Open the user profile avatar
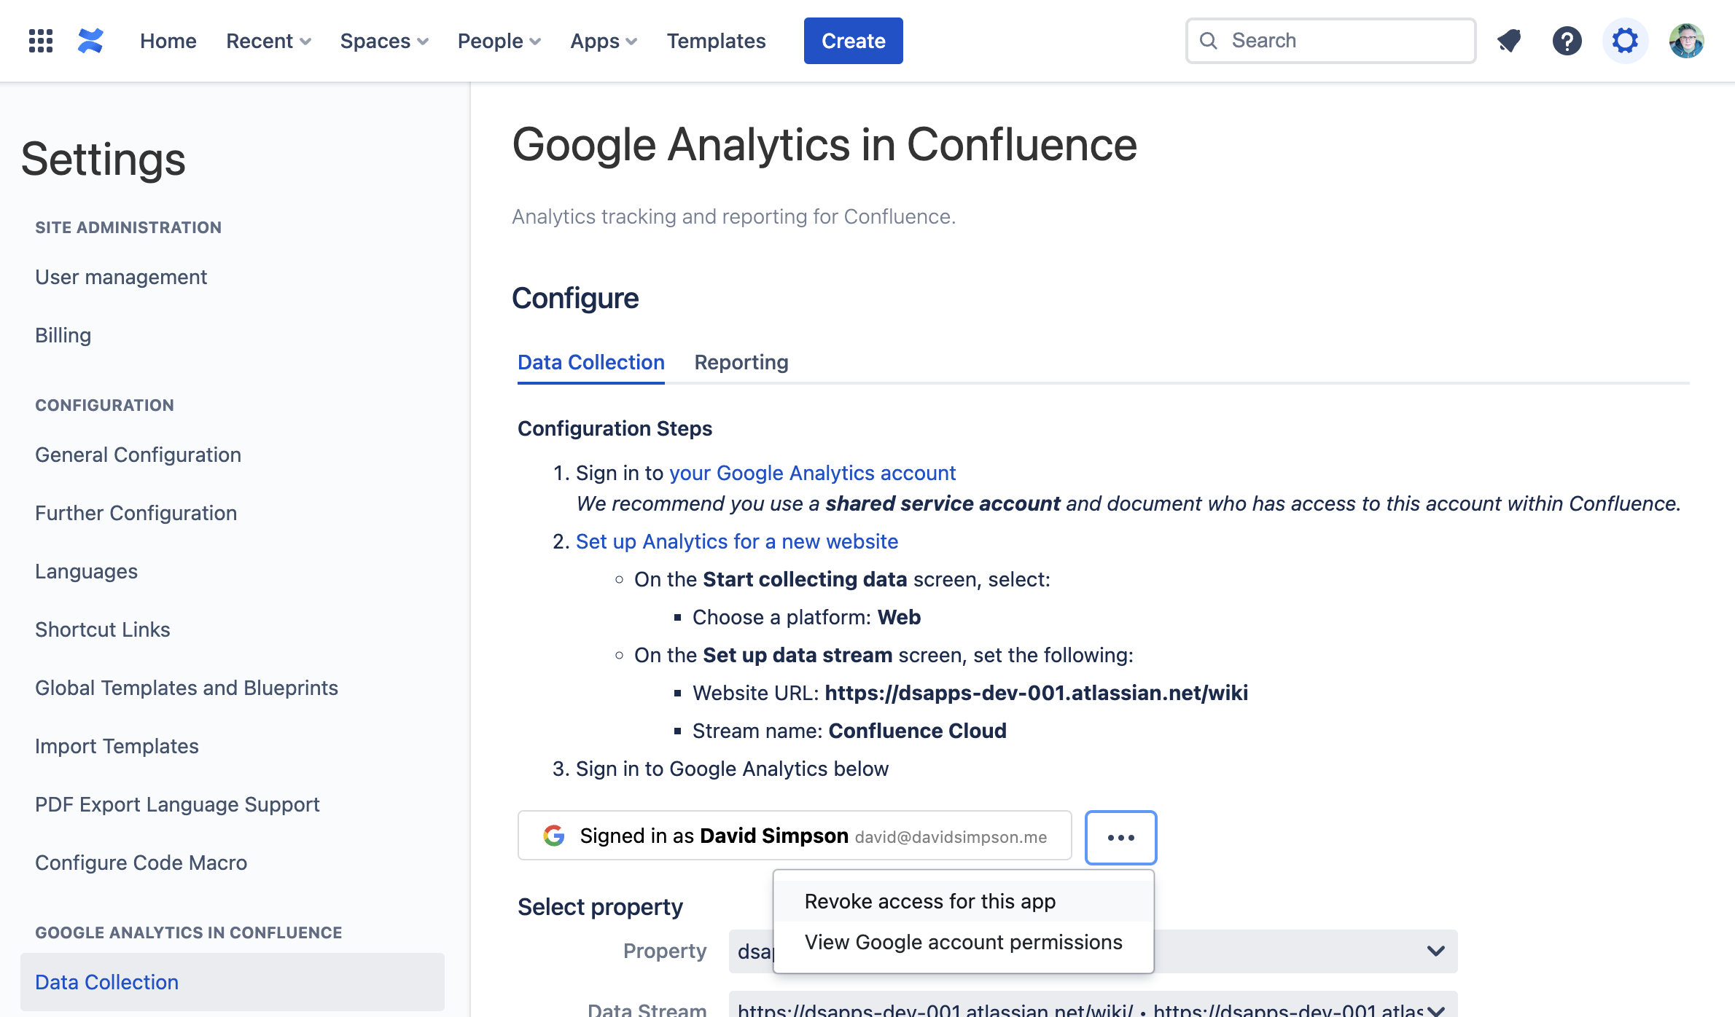1735x1017 pixels. click(x=1686, y=41)
